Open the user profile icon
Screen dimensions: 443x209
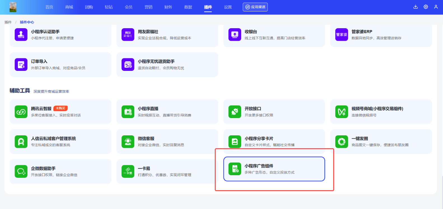click(x=436, y=7)
